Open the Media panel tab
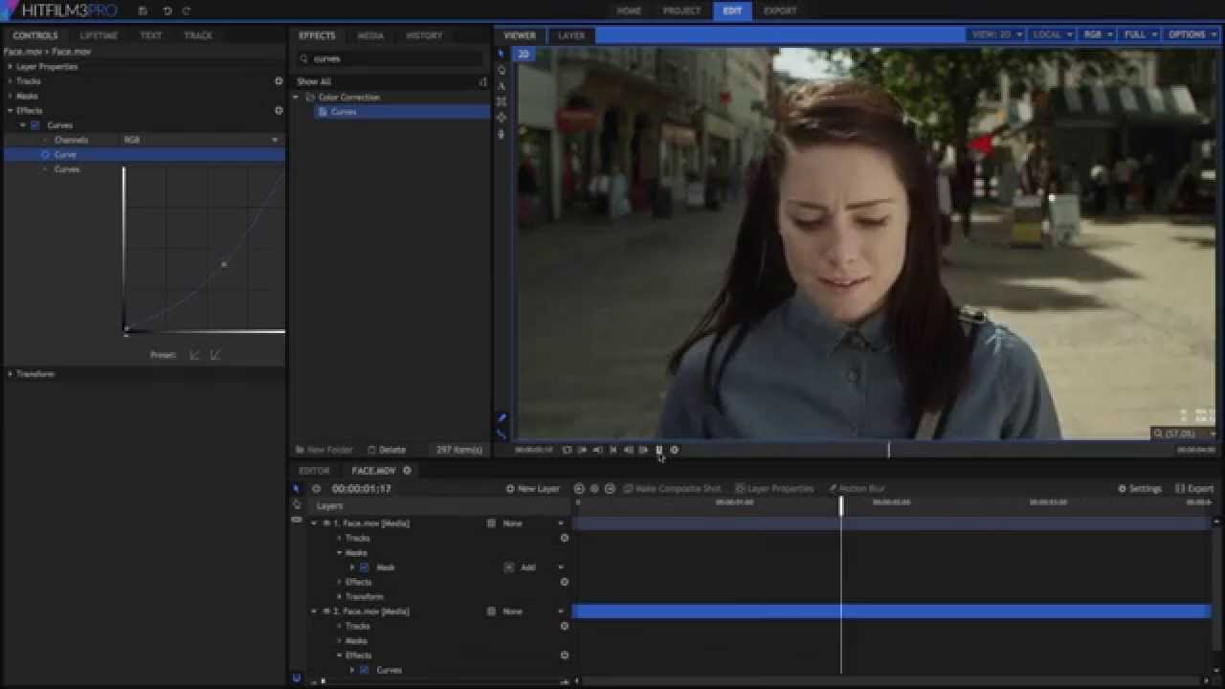Screen dimensions: 1225x689 tap(370, 35)
